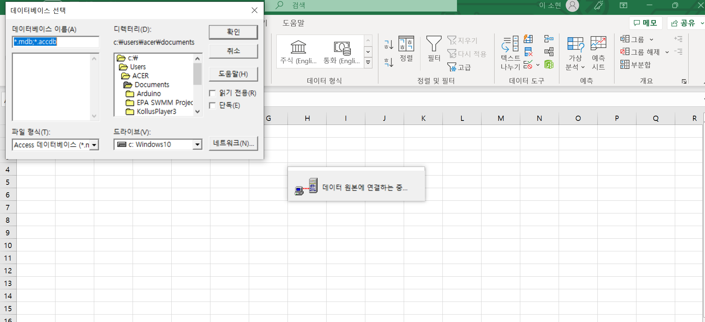Enable the Read-only checkbox
This screenshot has height=322, width=705.
213,93
